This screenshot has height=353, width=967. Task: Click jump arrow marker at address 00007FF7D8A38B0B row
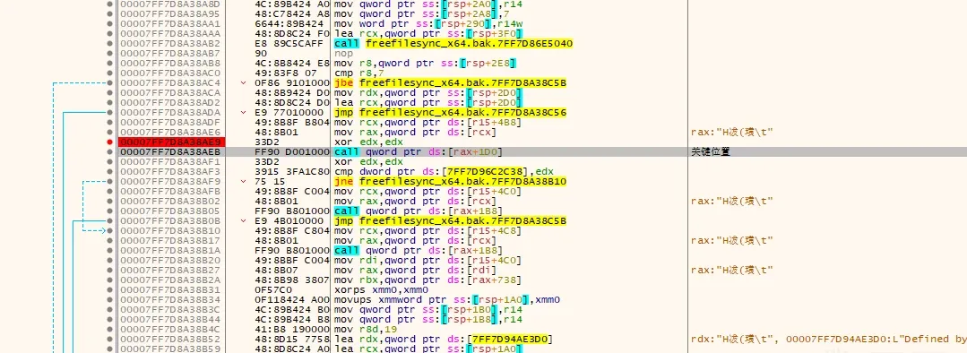[244, 220]
